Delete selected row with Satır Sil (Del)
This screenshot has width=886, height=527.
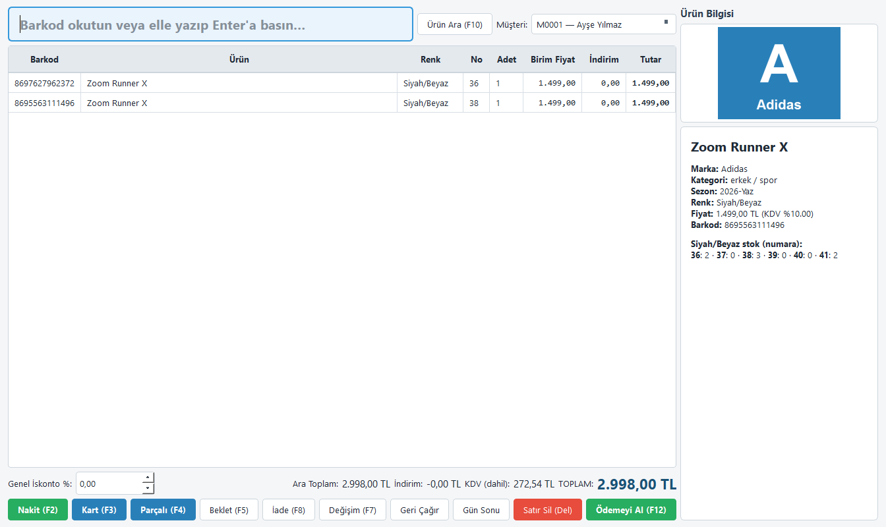tap(547, 510)
